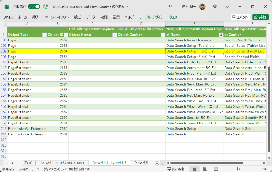
Task: Toggle the 自動保存 AutoSave switch
Action: pos(34,7)
